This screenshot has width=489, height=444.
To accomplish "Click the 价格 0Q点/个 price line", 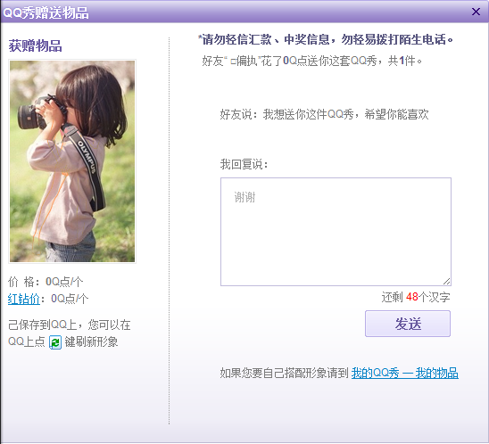I will (46, 282).
